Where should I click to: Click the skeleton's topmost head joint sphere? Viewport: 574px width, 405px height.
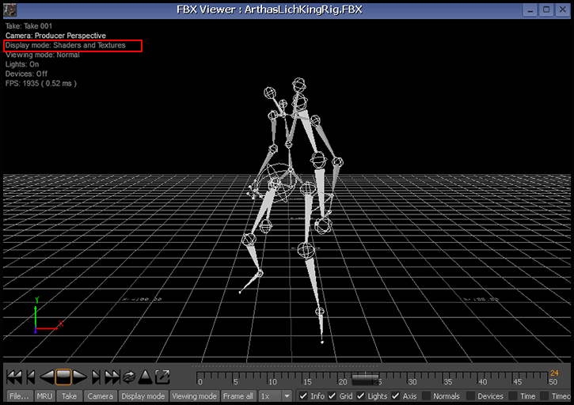(299, 85)
